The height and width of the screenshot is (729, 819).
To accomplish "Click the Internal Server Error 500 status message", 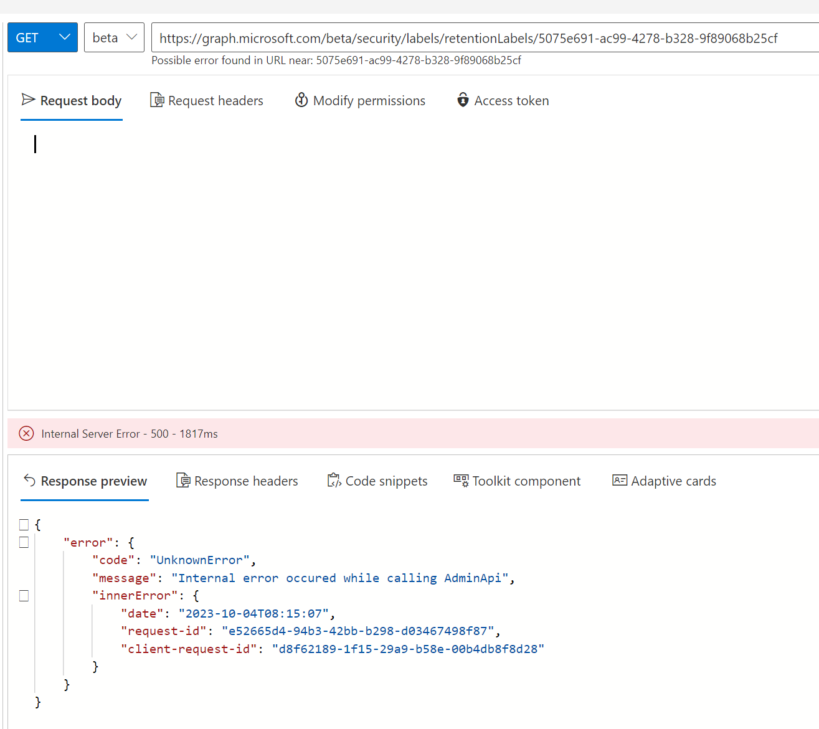I will tap(130, 434).
